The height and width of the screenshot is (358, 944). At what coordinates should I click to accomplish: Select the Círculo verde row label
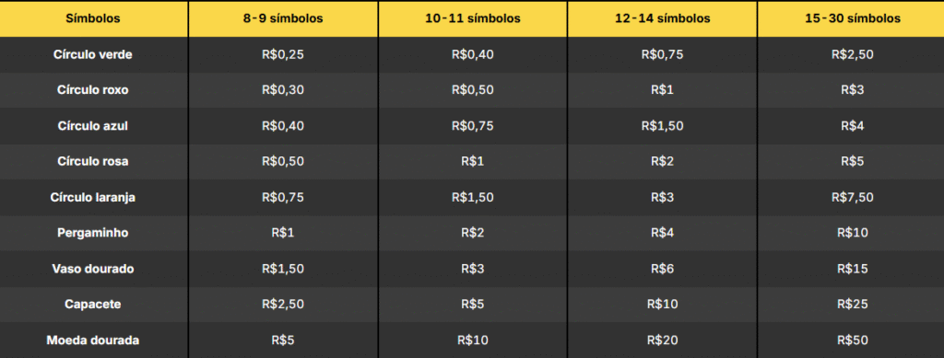[x=93, y=54]
